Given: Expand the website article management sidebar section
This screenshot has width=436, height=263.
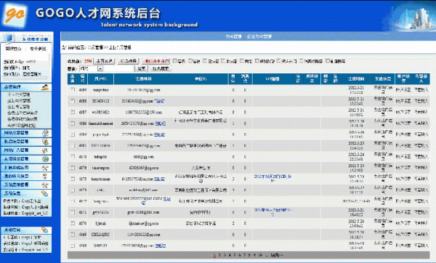Looking at the screenshot, I should pos(26,133).
